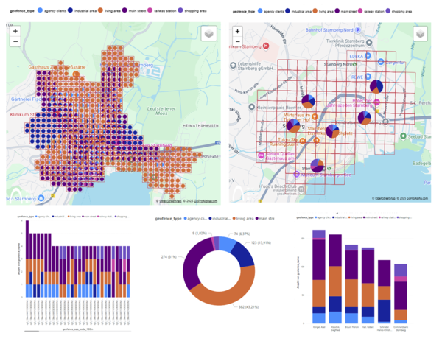This screenshot has width=442, height=347.
Task: Zoom out on the left hexagon-dot map
Action: [15, 42]
